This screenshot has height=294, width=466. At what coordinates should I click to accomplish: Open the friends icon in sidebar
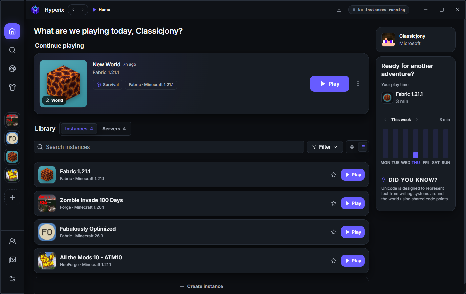pos(12,241)
